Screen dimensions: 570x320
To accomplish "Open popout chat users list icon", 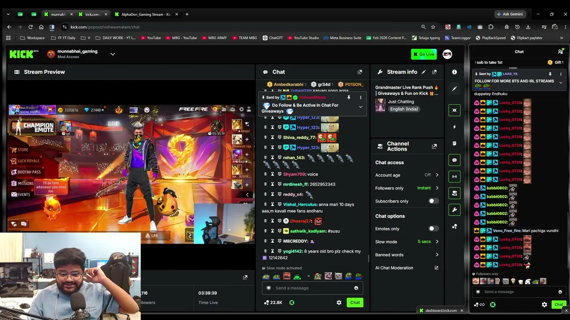I will click(x=561, y=52).
